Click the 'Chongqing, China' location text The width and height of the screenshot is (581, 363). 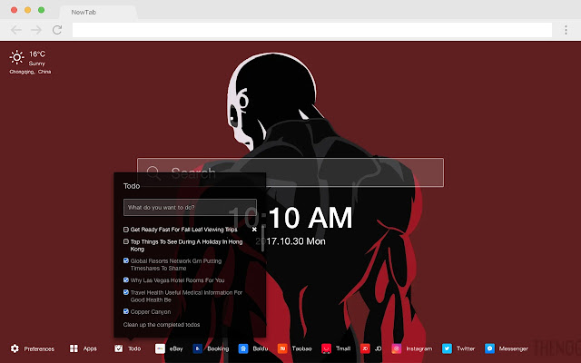pyautogui.click(x=30, y=72)
